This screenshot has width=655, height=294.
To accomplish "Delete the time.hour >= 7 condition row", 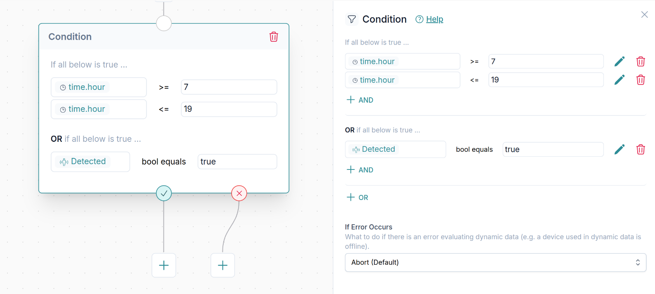I will tap(641, 61).
